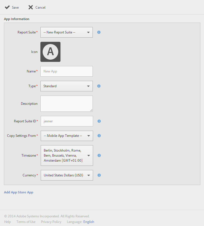Click the info icon beside Currency
This screenshot has width=204, height=226.
coord(99,175)
